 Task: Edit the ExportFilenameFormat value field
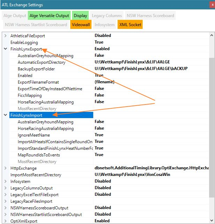coord(104,82)
